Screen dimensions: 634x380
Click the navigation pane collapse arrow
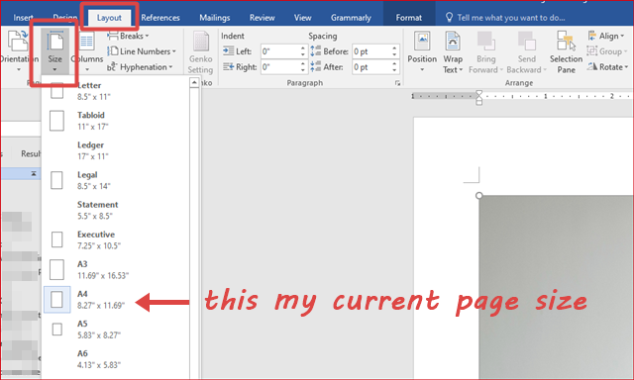[x=34, y=173]
